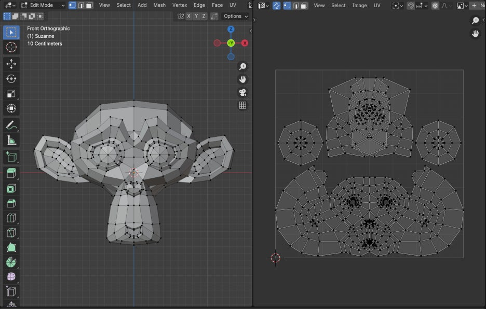Set selection mode to new selection
The image size is (486, 309).
(x=7, y=16)
